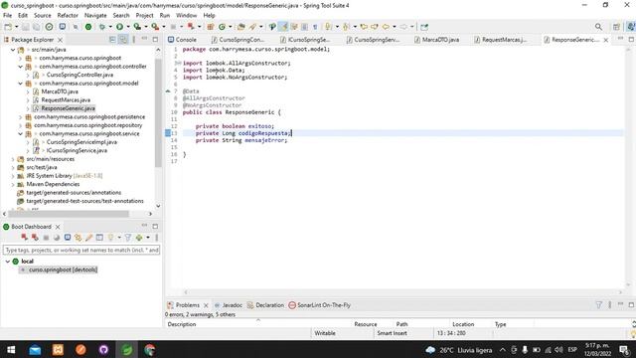636x358 pixels.
Task: Click the Package Explorer horizontal scrollbar
Action: (x=69, y=214)
